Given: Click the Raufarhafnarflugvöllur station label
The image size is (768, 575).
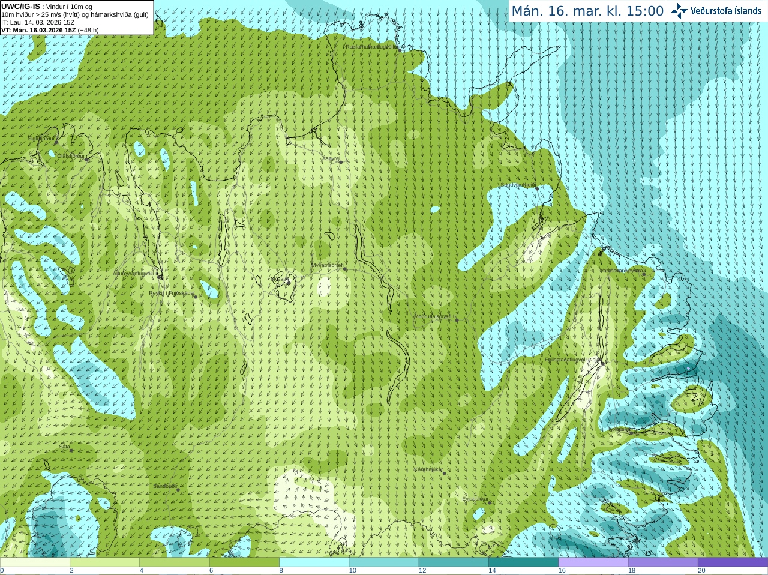Looking at the screenshot, I should point(371,46).
